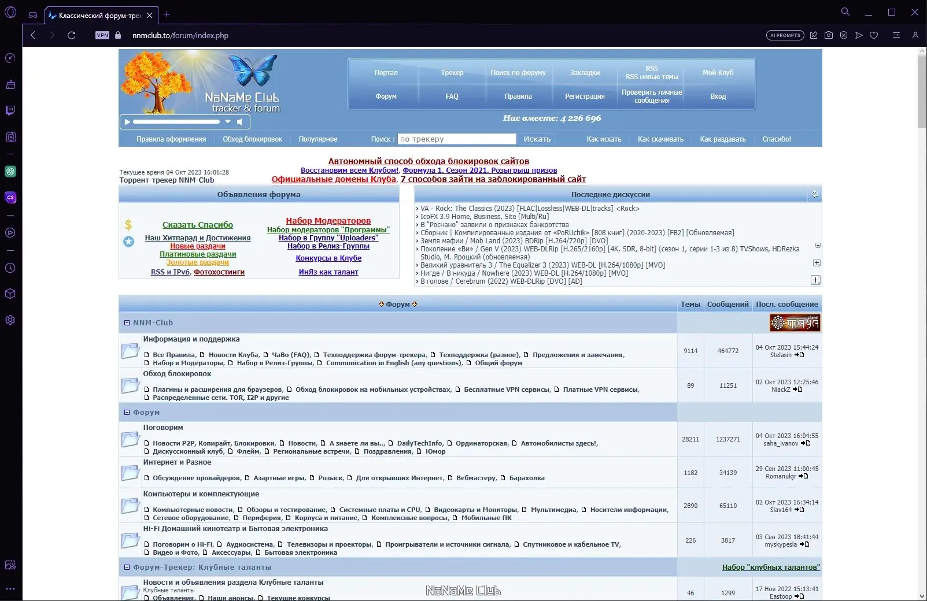The width and height of the screenshot is (927, 601).
Task: Click the Вход login menu item
Action: [718, 97]
